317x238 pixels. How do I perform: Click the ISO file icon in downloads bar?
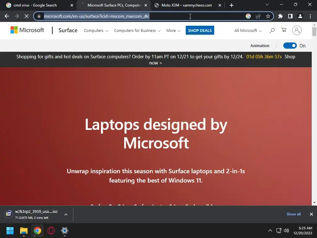pos(9,214)
